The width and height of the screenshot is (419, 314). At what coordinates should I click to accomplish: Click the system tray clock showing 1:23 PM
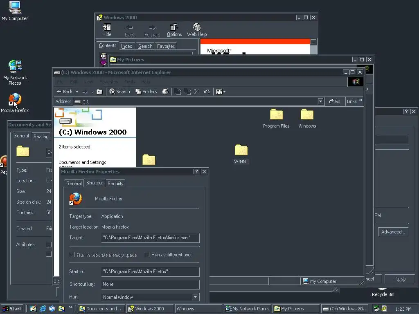click(x=403, y=309)
